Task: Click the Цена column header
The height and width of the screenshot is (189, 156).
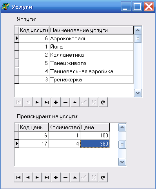Action: 95,127
